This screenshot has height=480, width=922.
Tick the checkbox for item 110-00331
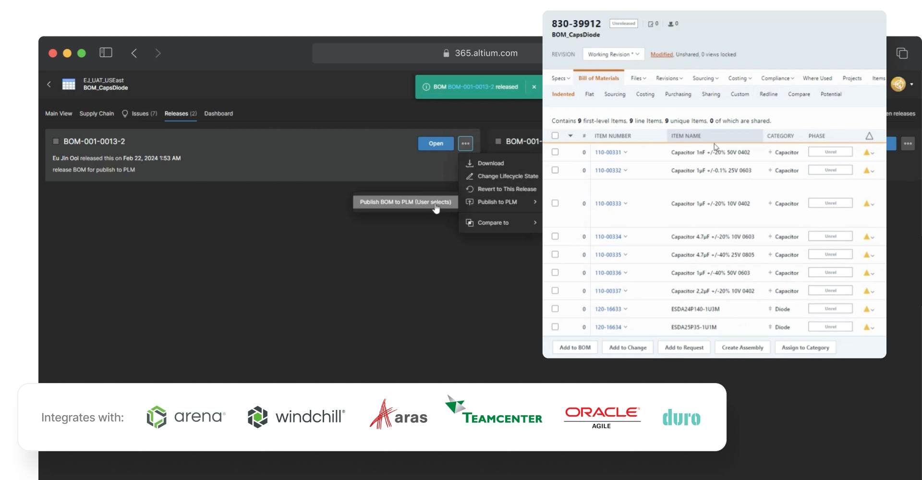[555, 152]
